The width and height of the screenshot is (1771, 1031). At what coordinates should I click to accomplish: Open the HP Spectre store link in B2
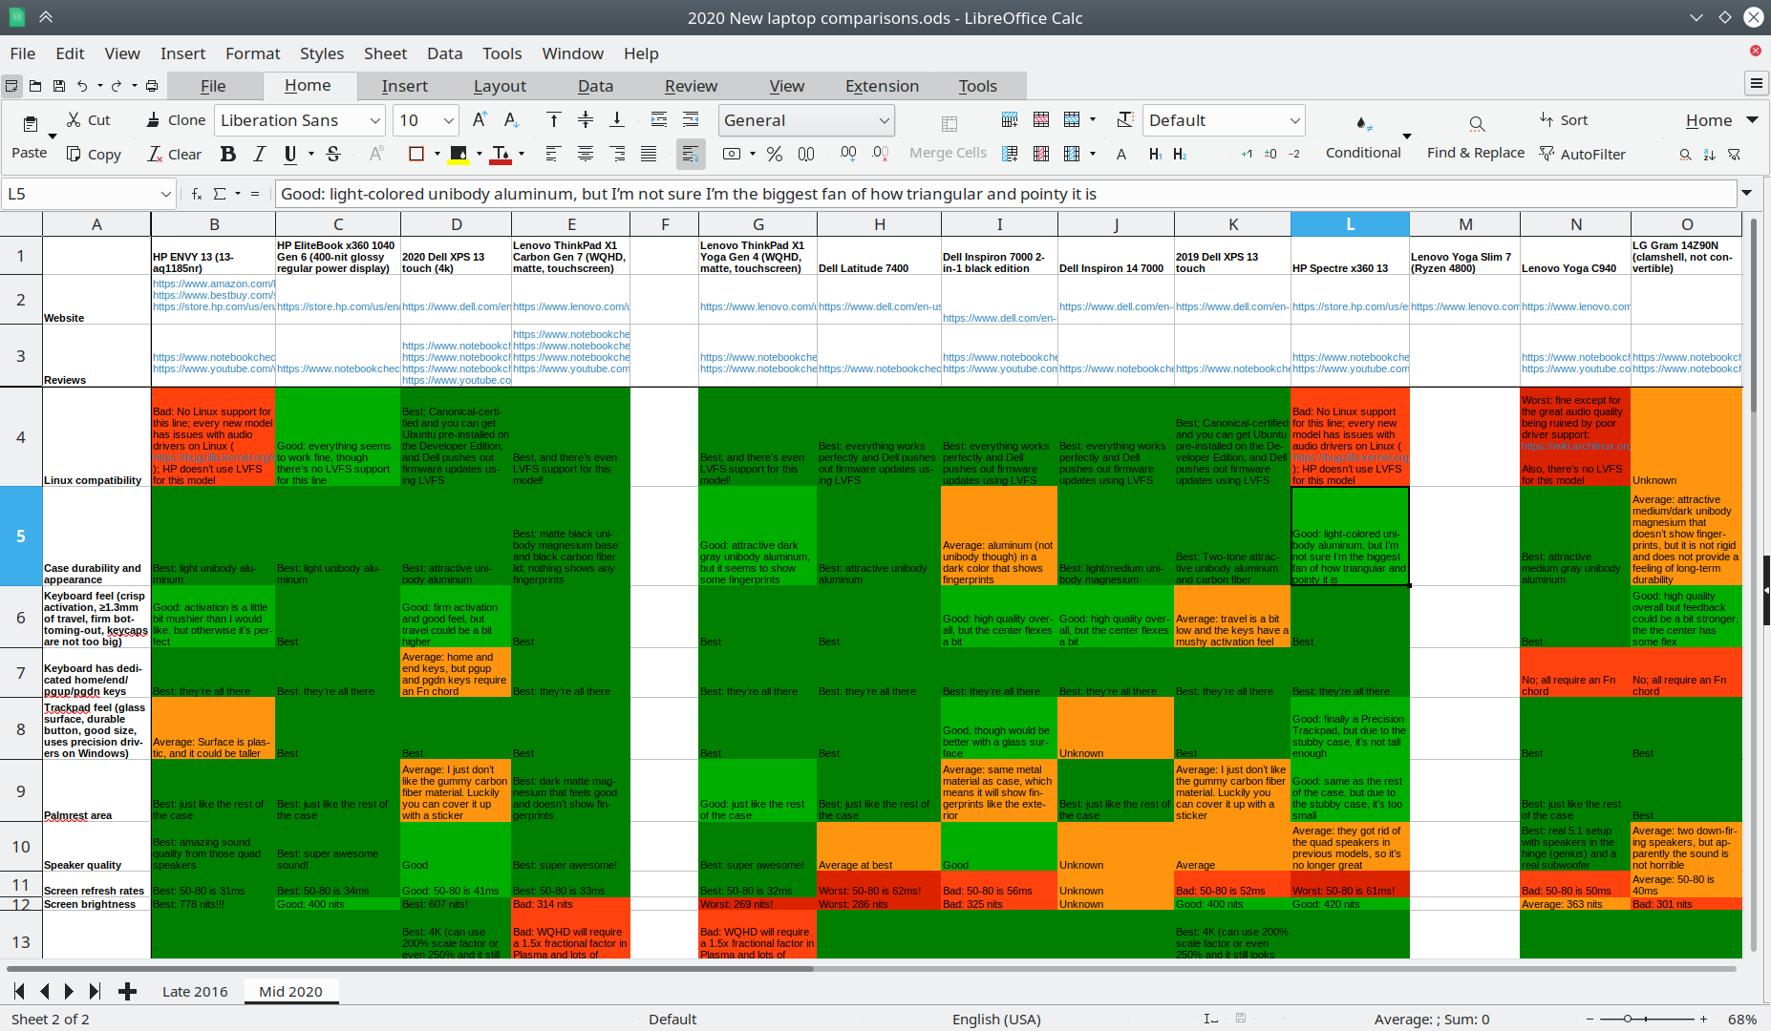[x=212, y=306]
